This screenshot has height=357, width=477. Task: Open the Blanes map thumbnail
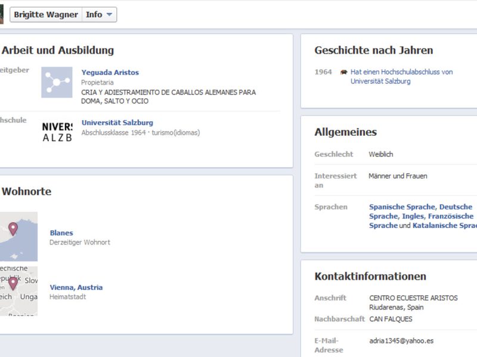tap(18, 236)
